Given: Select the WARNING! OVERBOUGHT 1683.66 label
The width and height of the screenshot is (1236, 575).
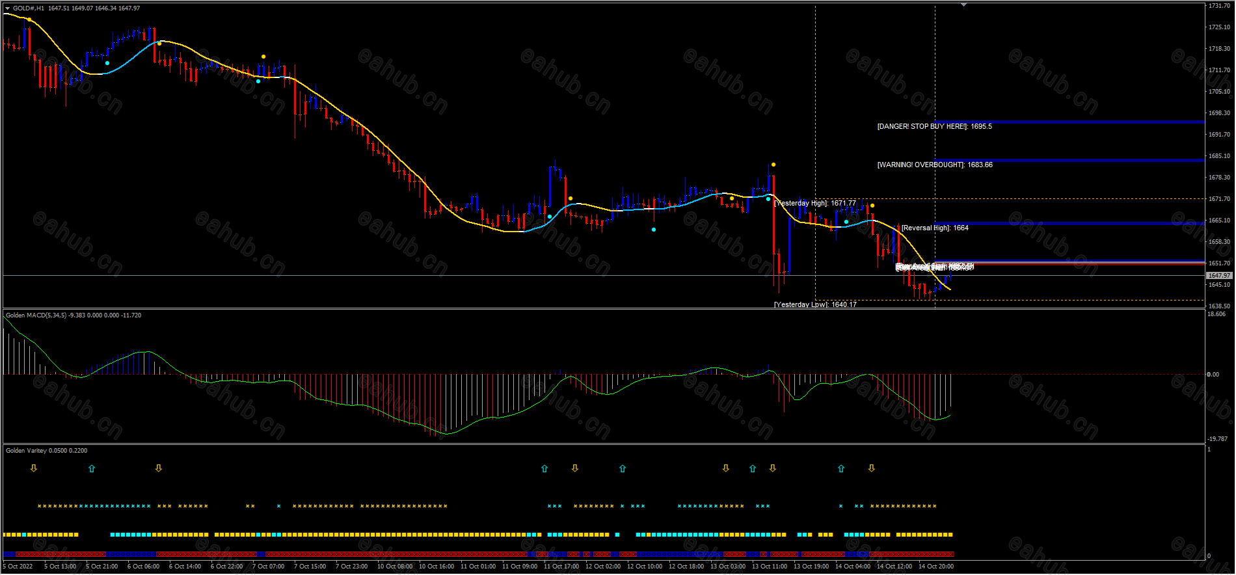Looking at the screenshot, I should click(x=935, y=165).
